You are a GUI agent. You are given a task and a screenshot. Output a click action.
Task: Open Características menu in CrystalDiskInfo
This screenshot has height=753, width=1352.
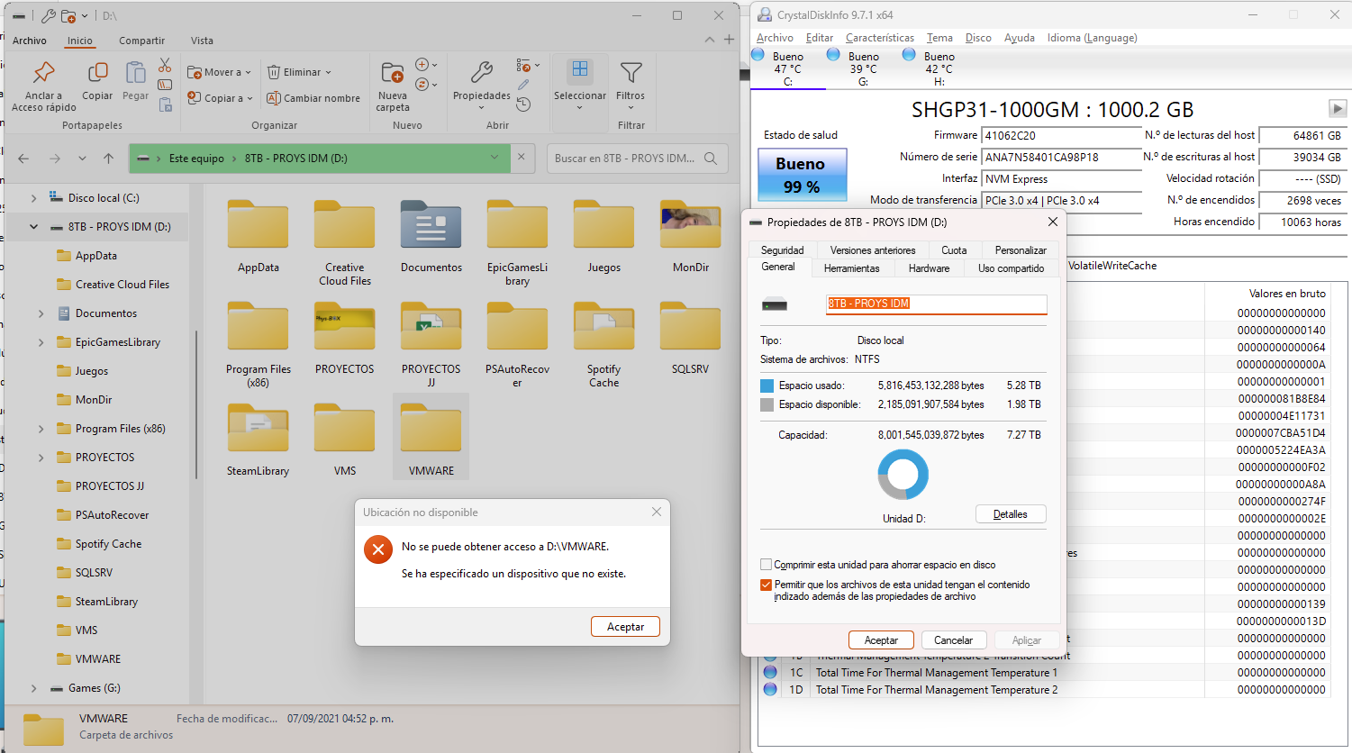(x=880, y=38)
